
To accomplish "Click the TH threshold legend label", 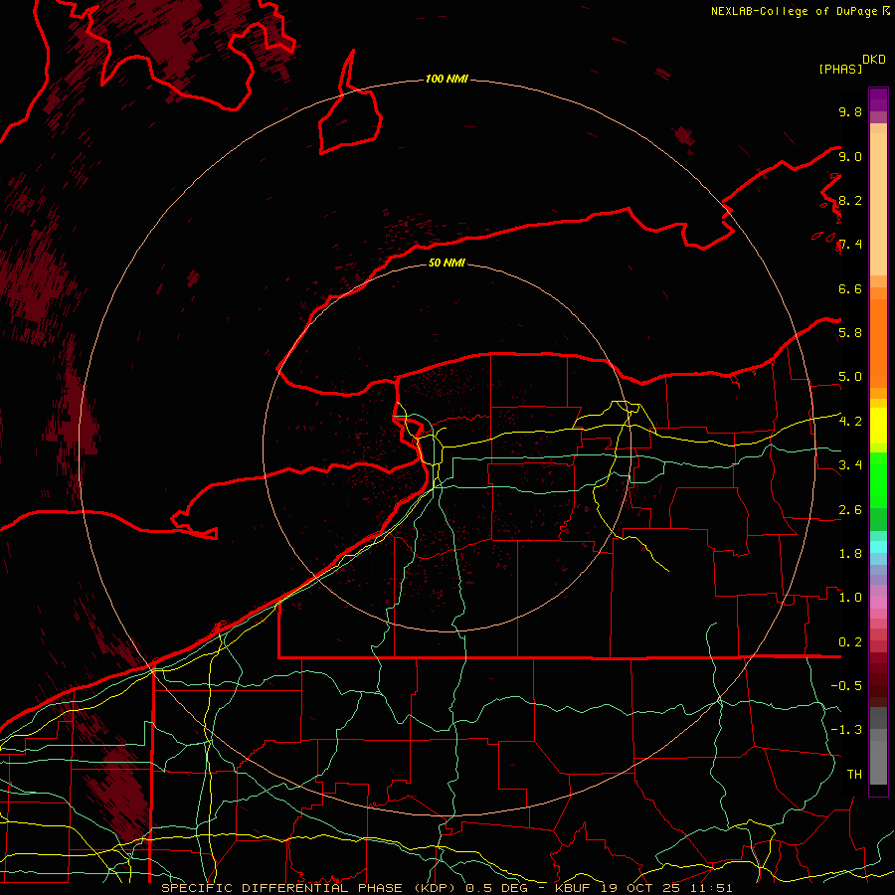I will 854,775.
